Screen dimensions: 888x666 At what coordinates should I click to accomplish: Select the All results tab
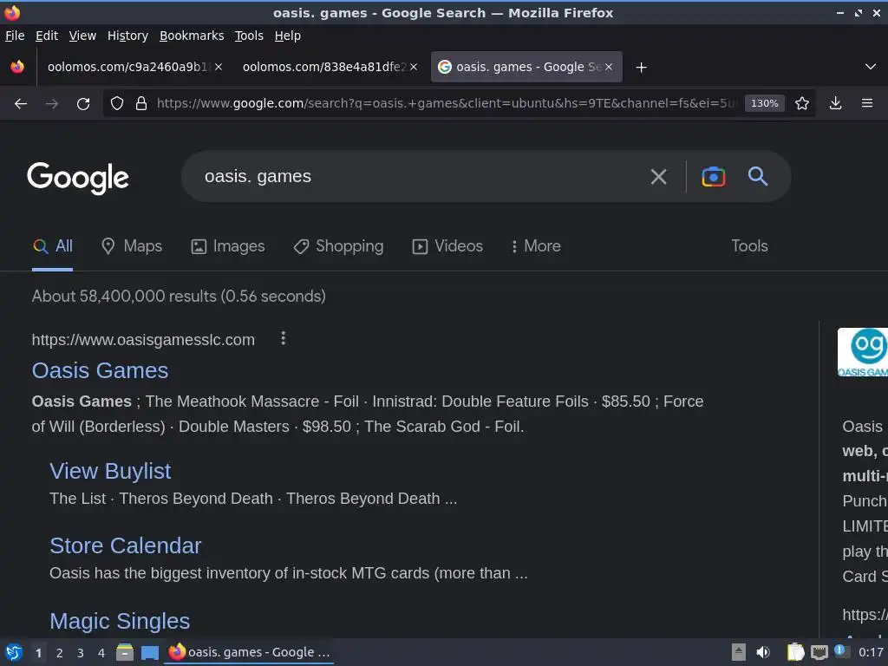coord(53,246)
